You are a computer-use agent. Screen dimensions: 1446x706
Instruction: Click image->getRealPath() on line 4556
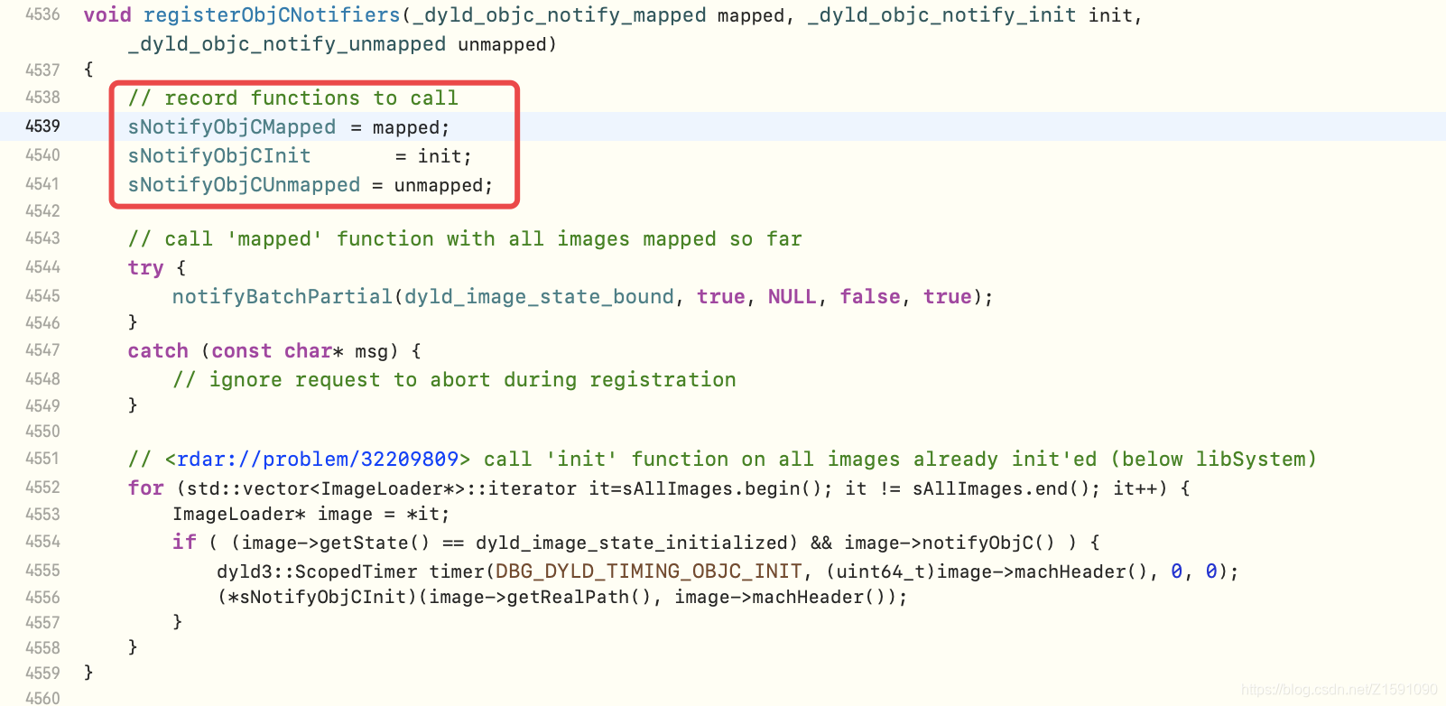tap(540, 597)
